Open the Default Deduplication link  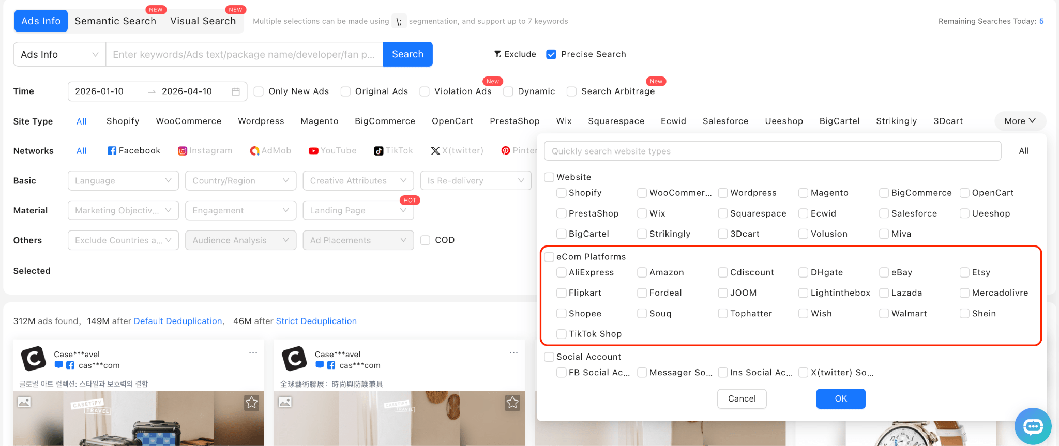(x=178, y=321)
